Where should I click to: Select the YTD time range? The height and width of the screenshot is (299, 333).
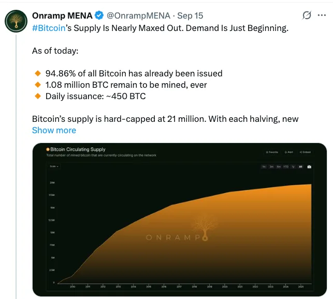(x=286, y=167)
